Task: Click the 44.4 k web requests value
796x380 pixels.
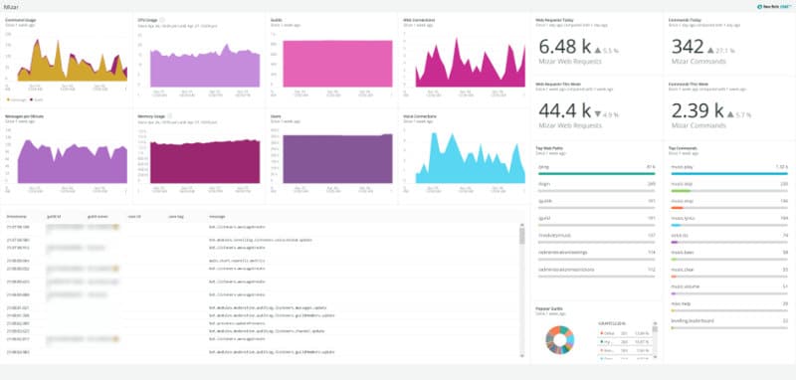Action: coord(564,111)
